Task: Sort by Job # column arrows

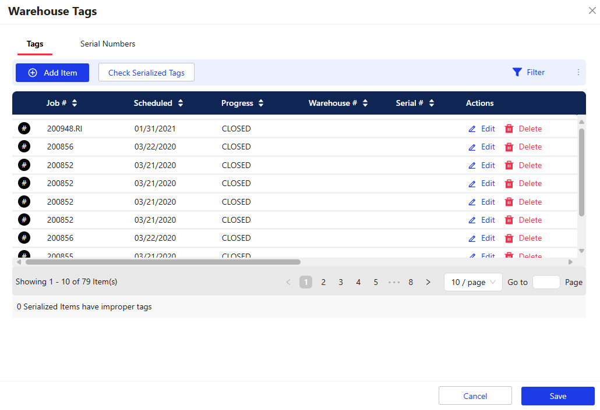Action: (75, 103)
